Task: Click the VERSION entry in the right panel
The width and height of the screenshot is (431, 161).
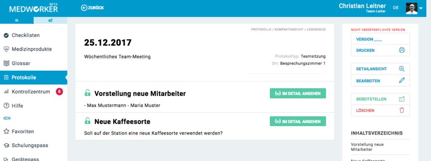Action: [x=380, y=39]
